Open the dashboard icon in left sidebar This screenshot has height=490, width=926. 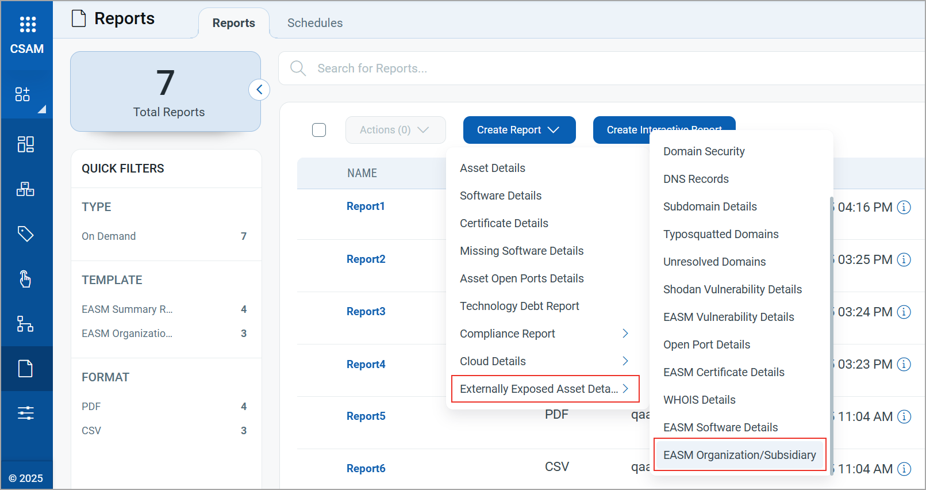click(26, 144)
